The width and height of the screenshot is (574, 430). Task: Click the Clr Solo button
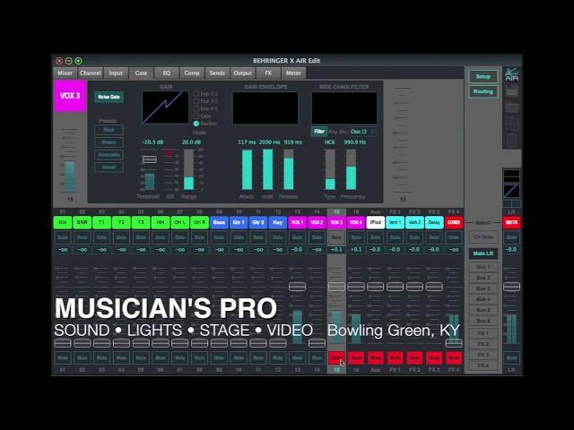483,236
